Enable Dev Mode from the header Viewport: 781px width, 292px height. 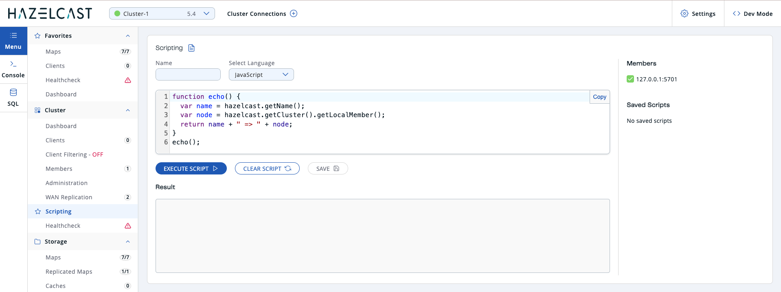pos(752,13)
